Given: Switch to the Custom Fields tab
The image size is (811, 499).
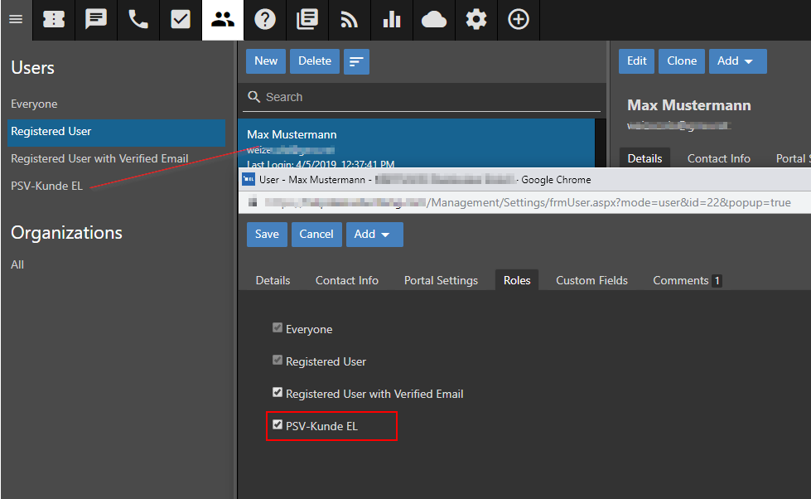Looking at the screenshot, I should coord(591,280).
